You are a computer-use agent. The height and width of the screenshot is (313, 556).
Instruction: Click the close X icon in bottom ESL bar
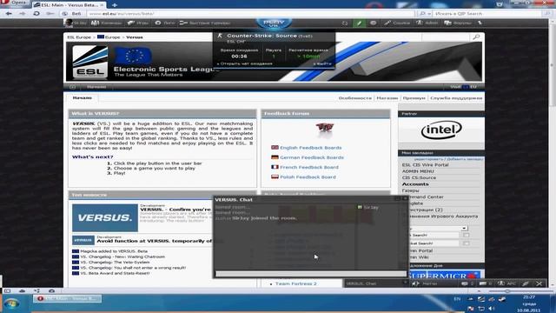(x=539, y=283)
